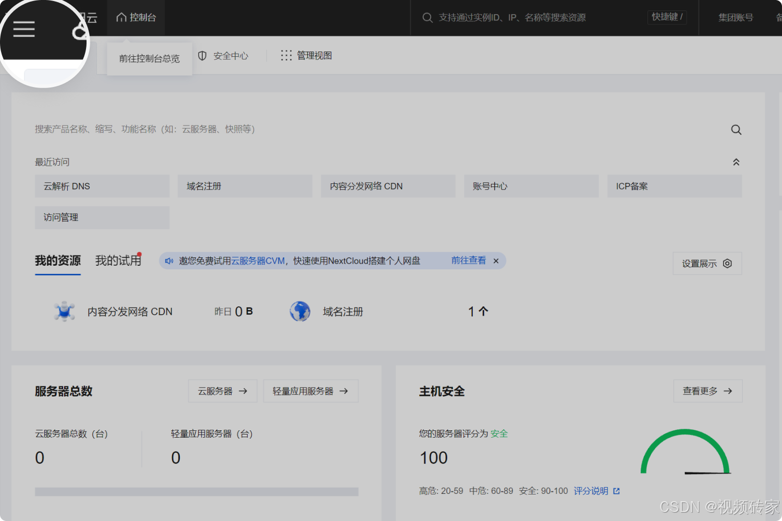The height and width of the screenshot is (521, 782).
Task: Click the top search magnifier icon
Action: coord(427,18)
